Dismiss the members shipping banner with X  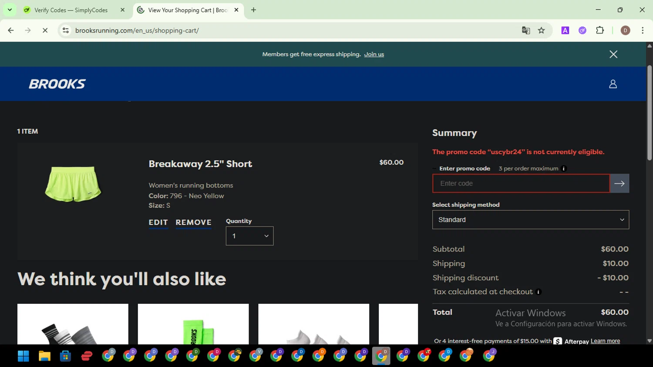coord(613,54)
